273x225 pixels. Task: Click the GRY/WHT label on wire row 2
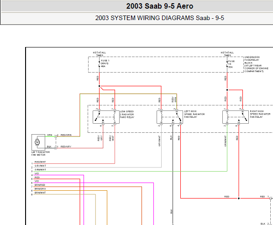pos(40,166)
